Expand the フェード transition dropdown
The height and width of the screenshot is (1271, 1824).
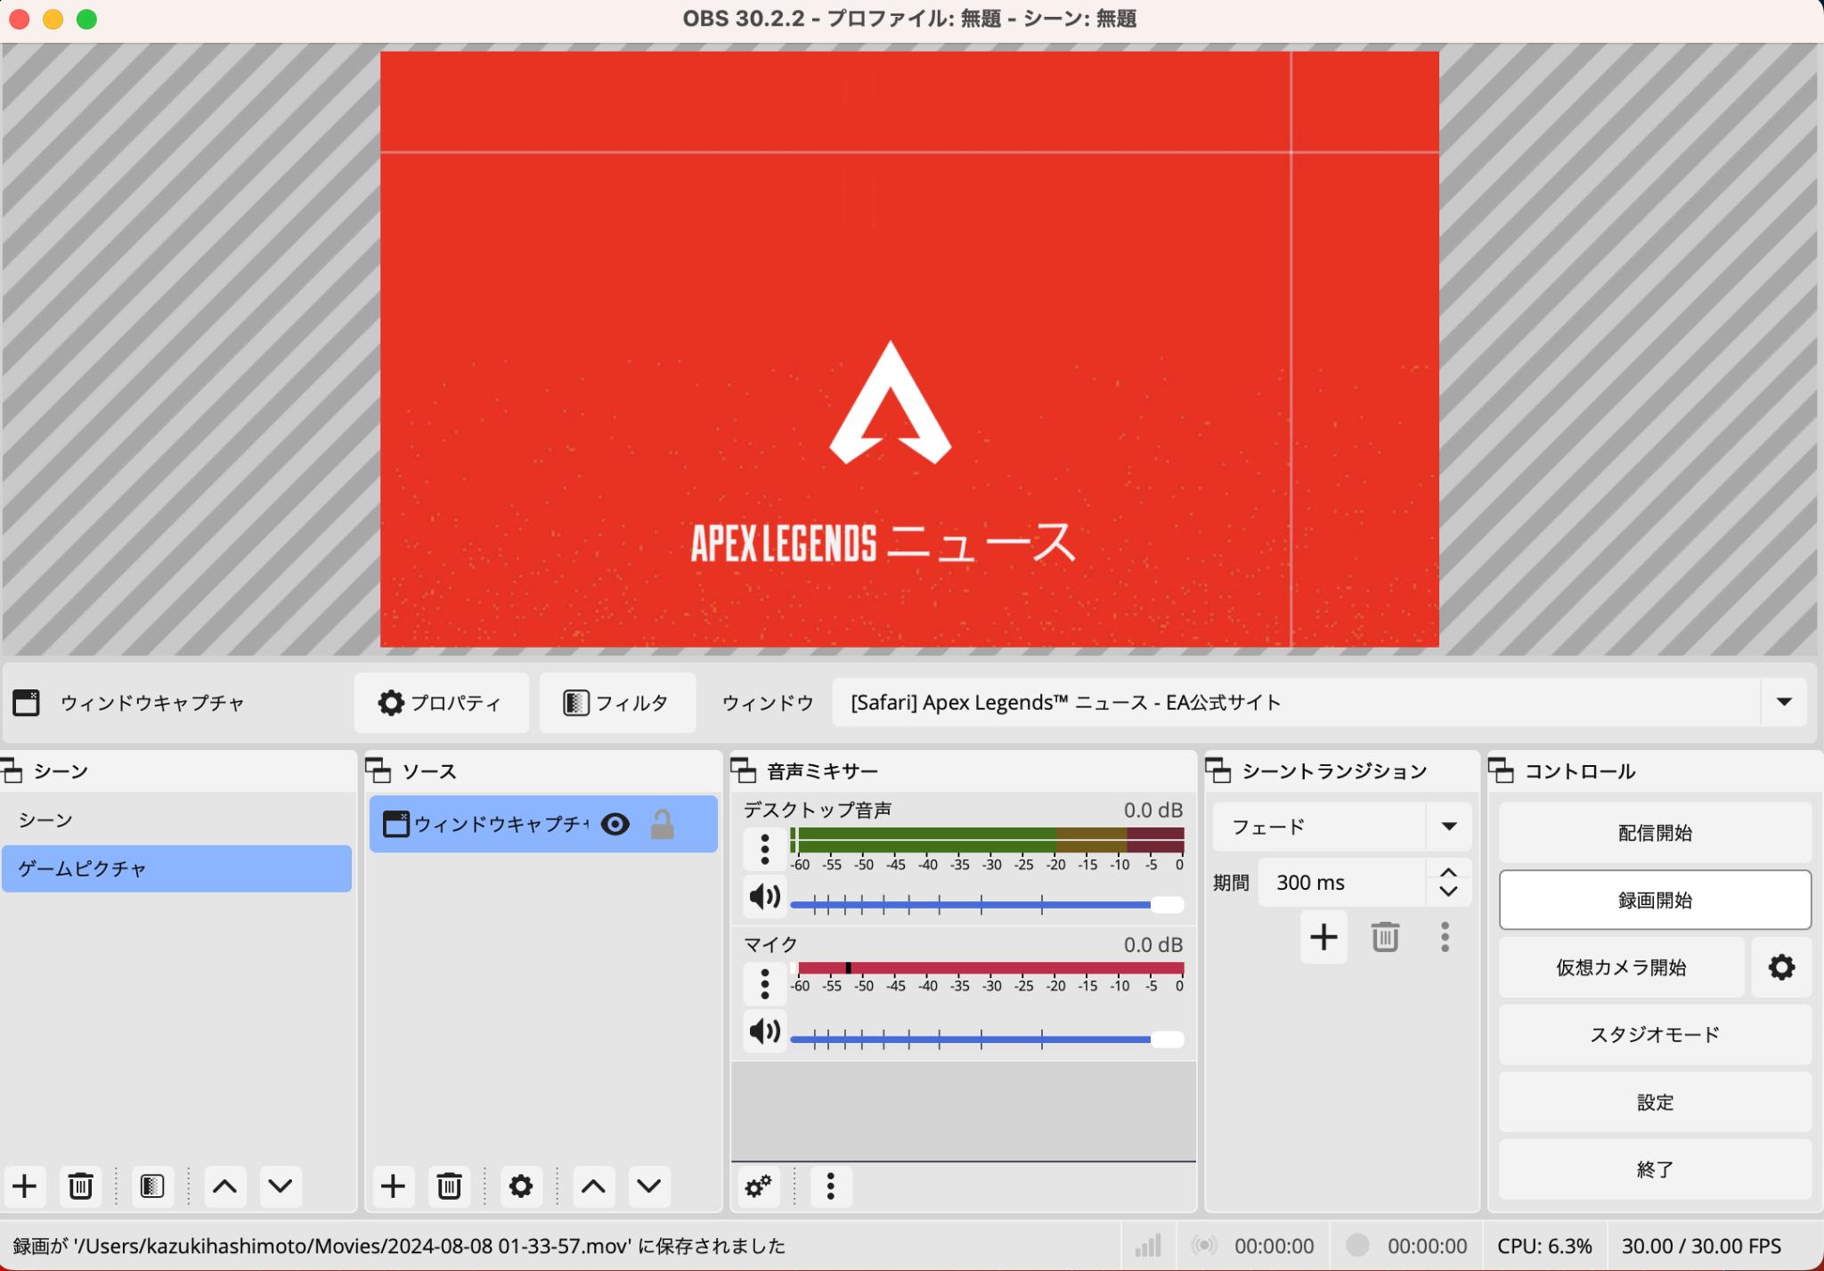point(1449,827)
